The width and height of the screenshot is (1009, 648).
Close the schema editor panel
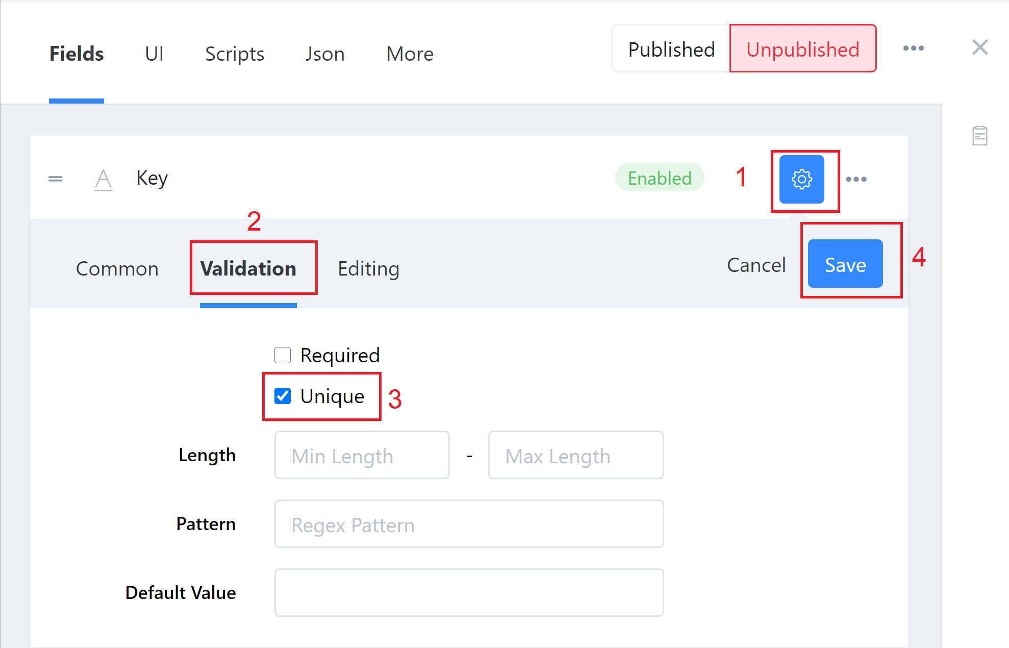pyautogui.click(x=980, y=47)
